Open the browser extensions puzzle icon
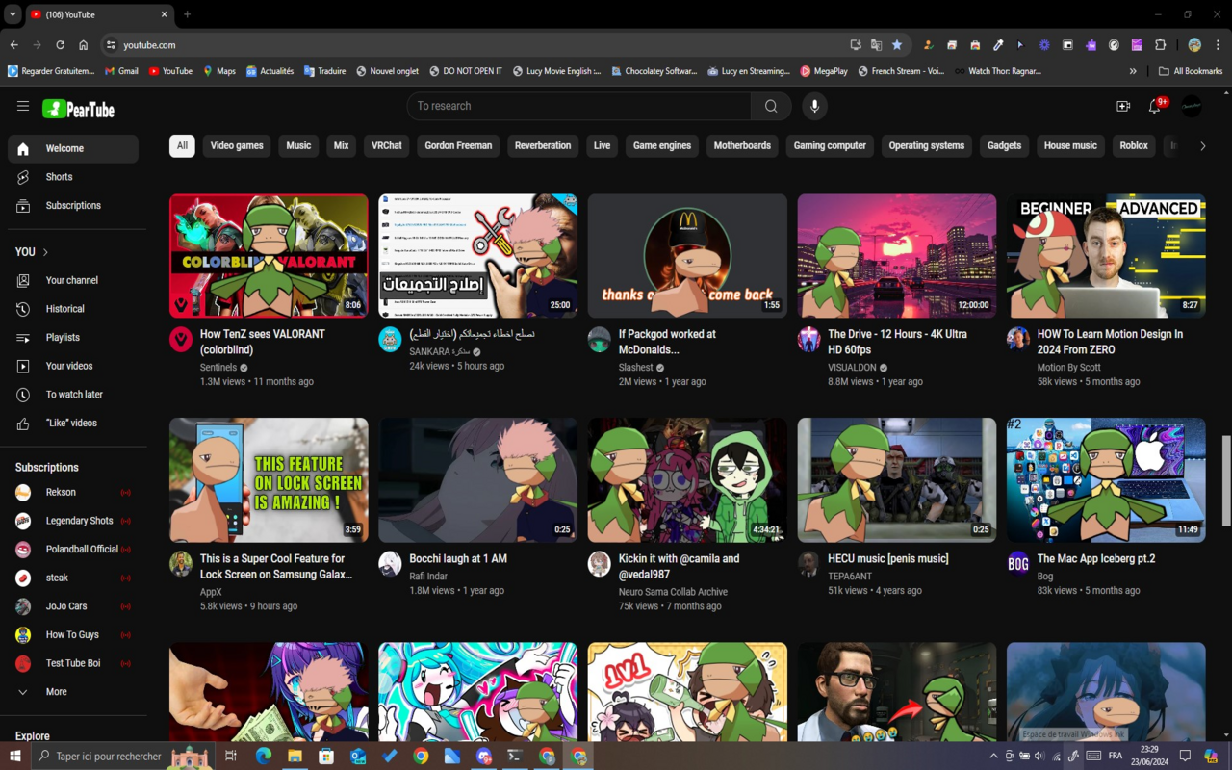Viewport: 1232px width, 770px height. pos(1160,44)
